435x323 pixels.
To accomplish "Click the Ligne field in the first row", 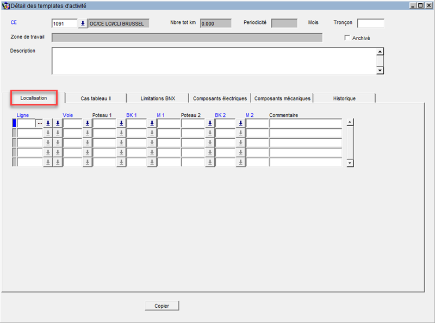I will (x=26, y=123).
